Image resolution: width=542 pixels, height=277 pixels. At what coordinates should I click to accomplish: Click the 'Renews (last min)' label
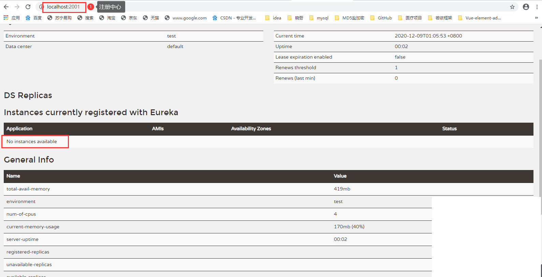[x=295, y=78]
